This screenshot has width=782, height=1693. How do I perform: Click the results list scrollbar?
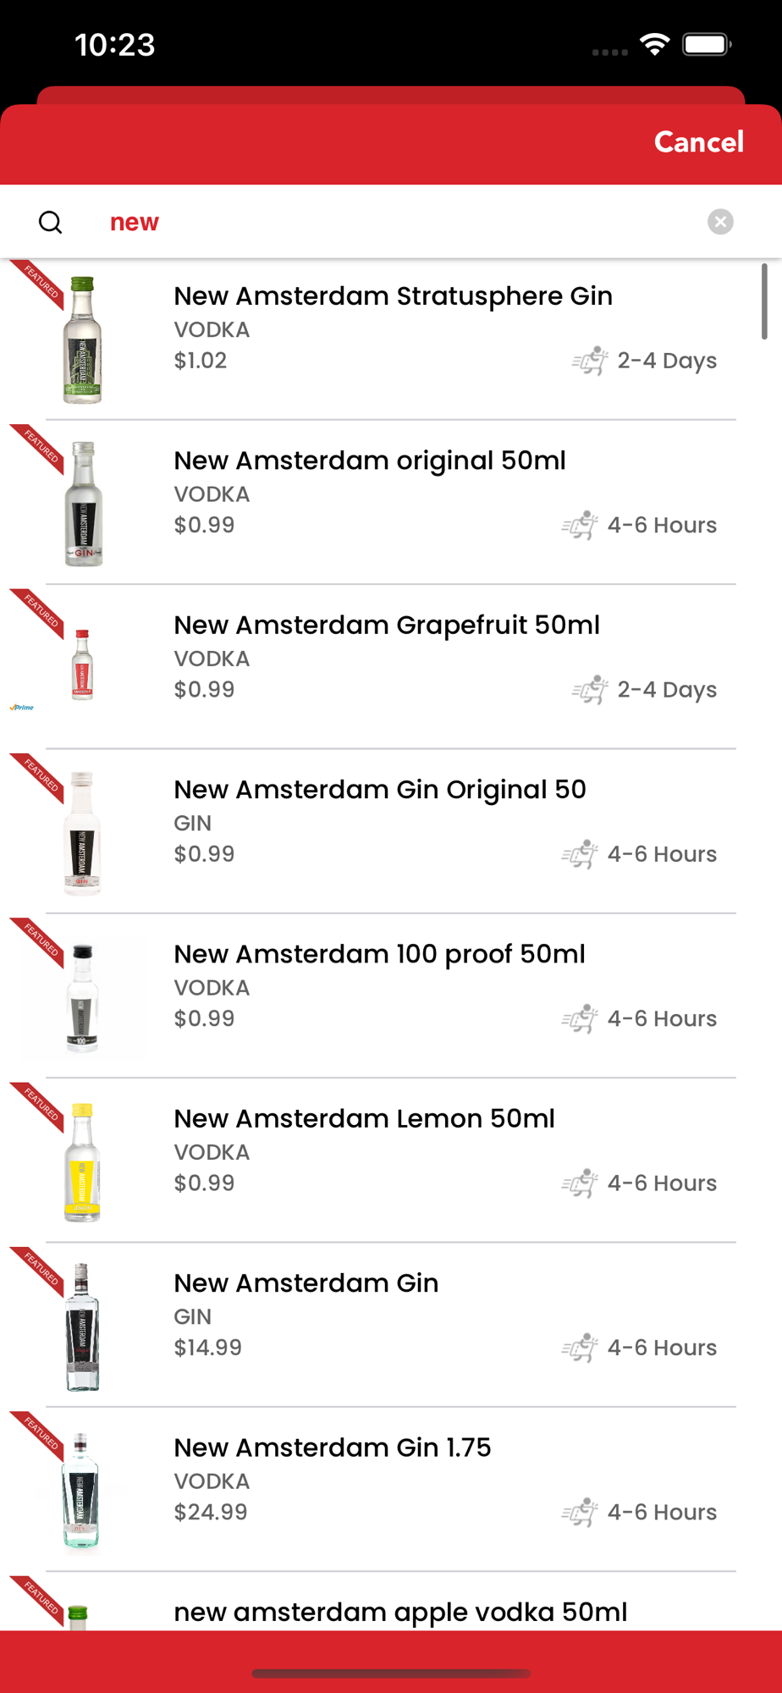(x=764, y=301)
